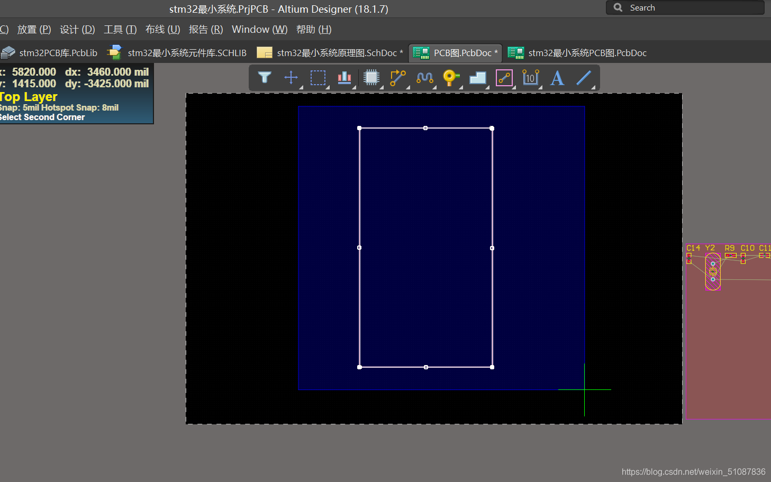Viewport: 771px width, 482px height.
Task: Open the 放置 (P) menu
Action: click(34, 30)
